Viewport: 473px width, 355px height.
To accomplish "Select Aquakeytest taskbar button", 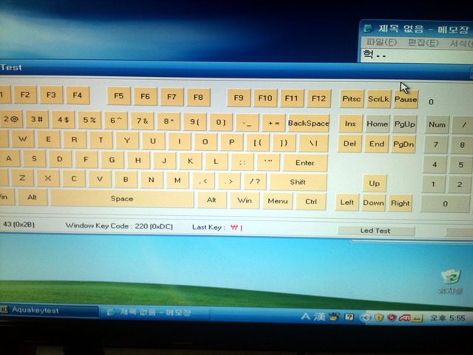I will click(x=50, y=311).
